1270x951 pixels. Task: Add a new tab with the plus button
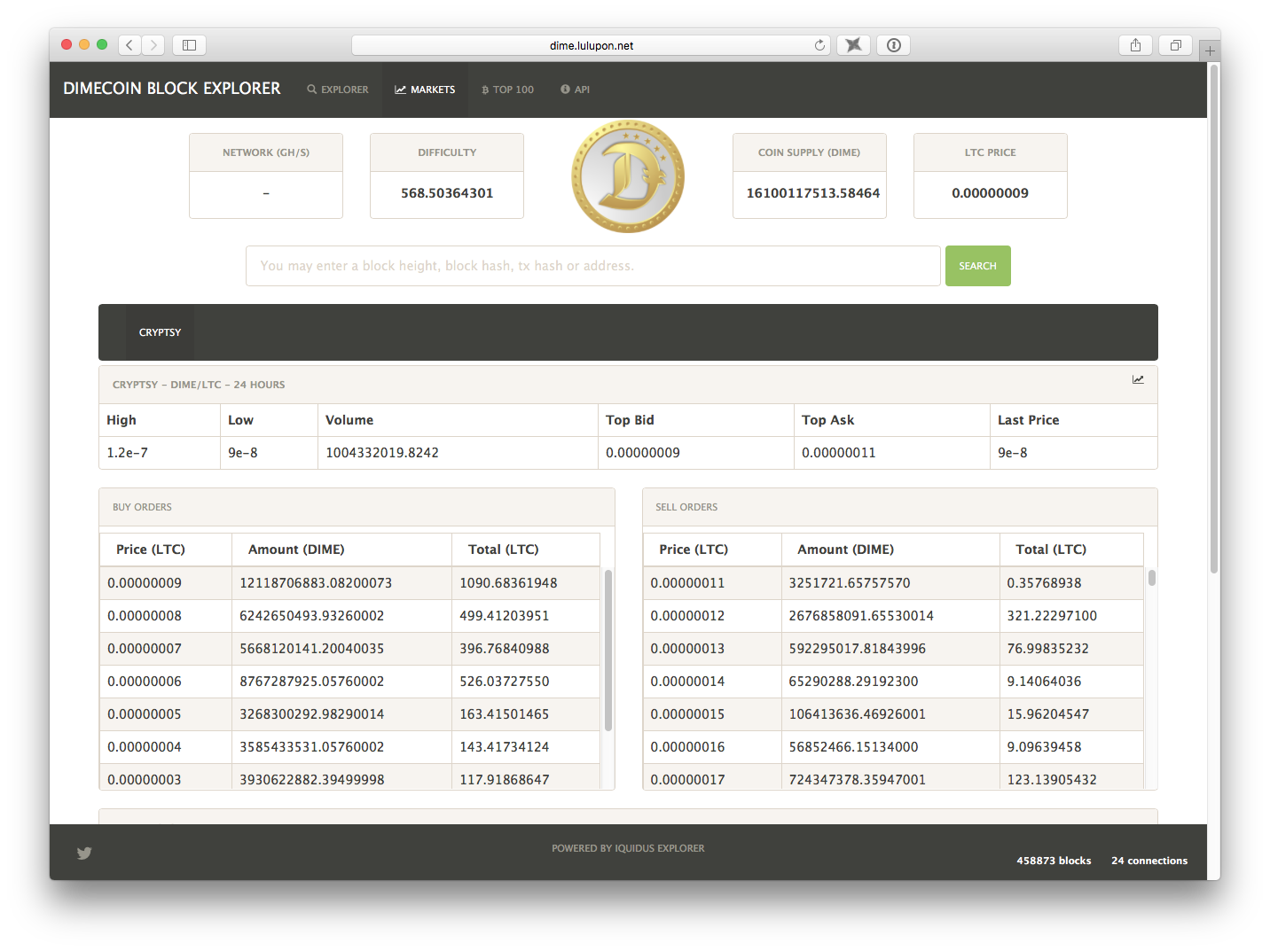(1210, 51)
